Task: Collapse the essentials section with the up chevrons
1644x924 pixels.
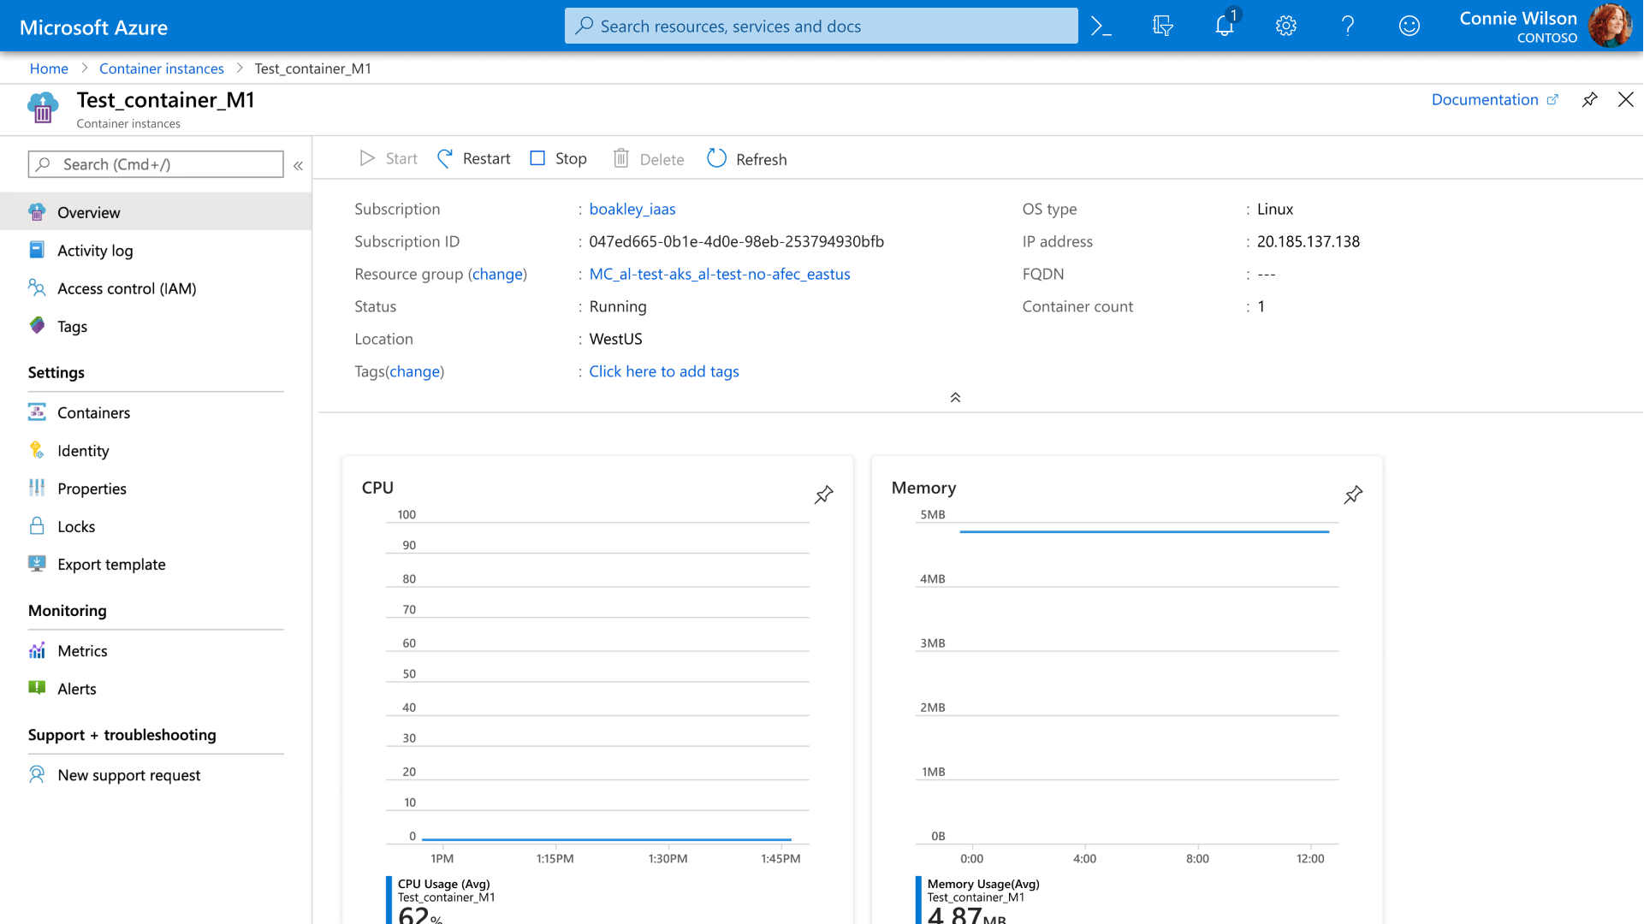Action: click(x=955, y=398)
